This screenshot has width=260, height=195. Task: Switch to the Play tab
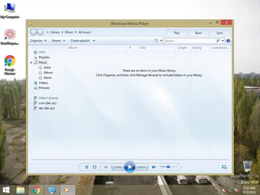point(177,33)
